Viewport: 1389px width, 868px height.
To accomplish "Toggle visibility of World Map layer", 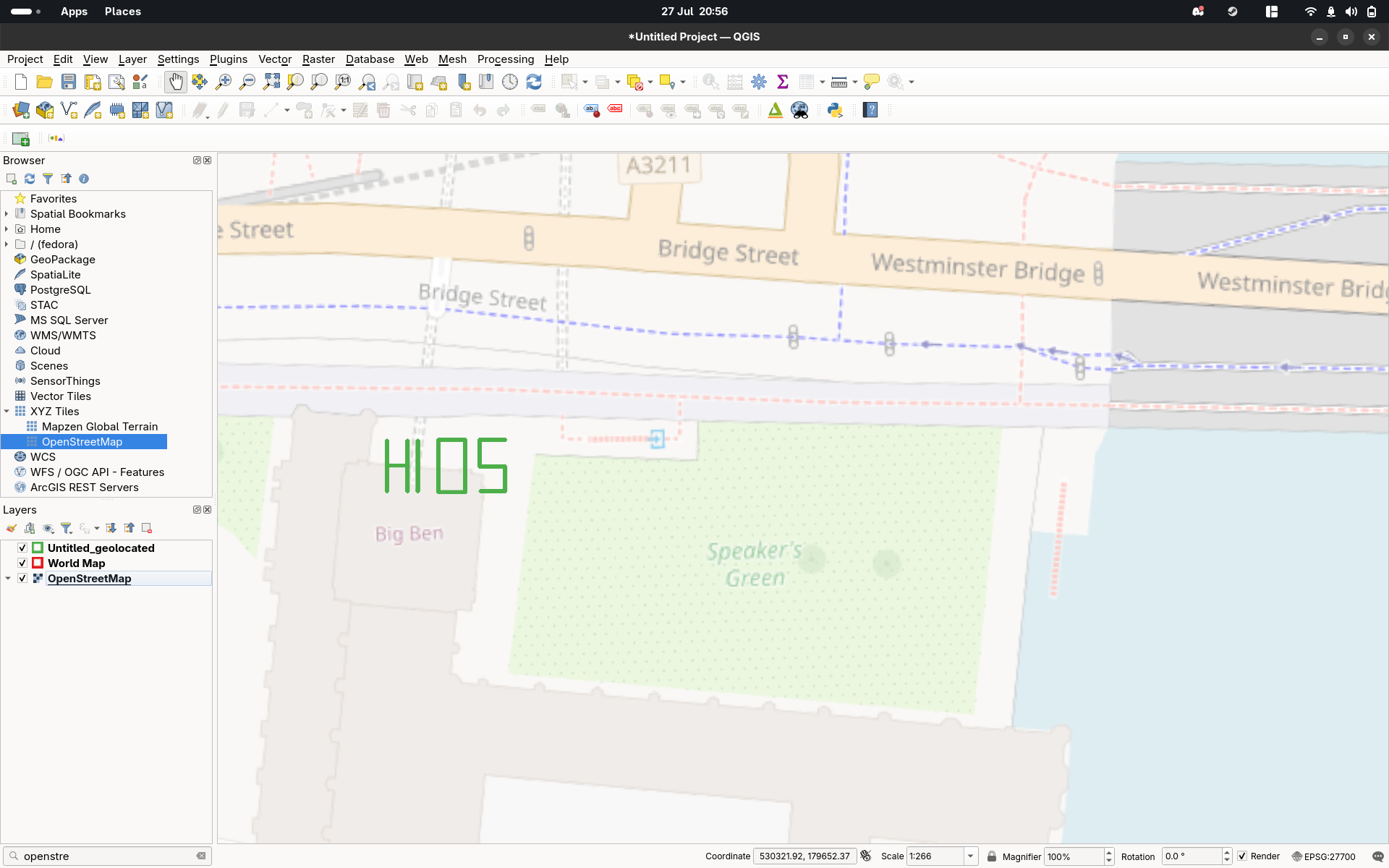I will [22, 563].
